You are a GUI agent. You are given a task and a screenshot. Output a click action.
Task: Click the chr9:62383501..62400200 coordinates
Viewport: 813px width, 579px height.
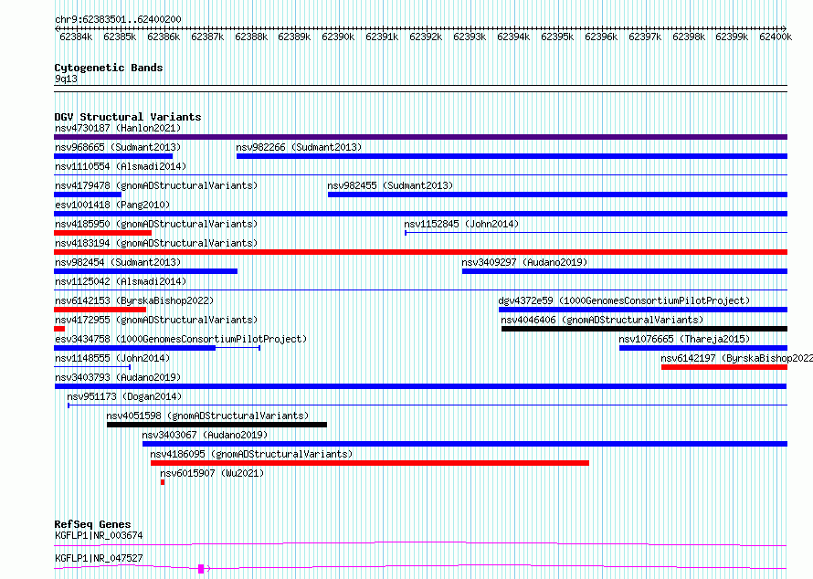coord(118,19)
